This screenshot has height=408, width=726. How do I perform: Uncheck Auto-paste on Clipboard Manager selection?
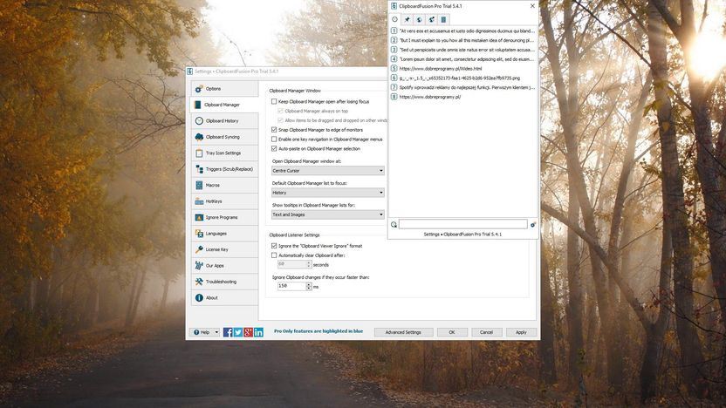pyautogui.click(x=274, y=148)
